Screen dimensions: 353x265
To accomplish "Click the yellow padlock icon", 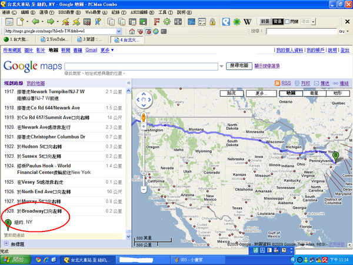I will click(212, 22).
